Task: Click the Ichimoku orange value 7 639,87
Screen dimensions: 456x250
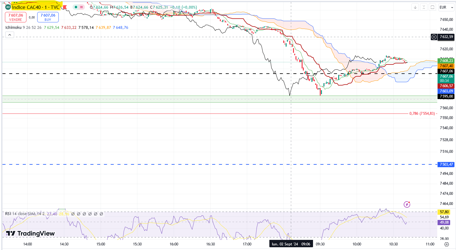Action: (103, 28)
